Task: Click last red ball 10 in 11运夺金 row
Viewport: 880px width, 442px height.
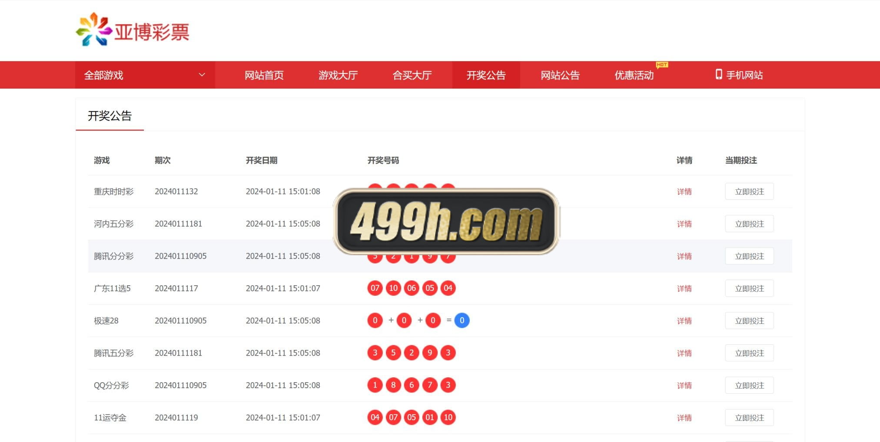Action: click(x=448, y=417)
